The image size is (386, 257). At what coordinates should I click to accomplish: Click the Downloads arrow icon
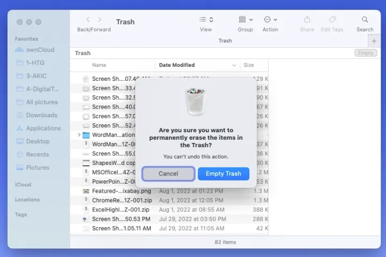20,115
